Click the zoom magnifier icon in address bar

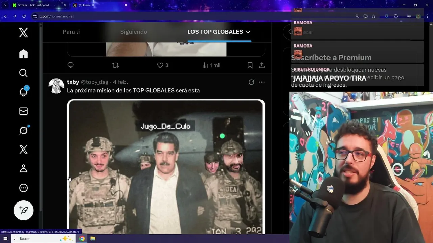(x=357, y=16)
